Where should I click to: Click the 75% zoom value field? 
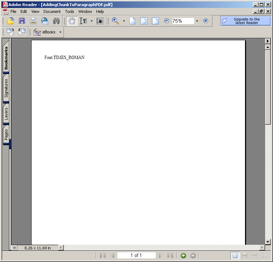[183, 21]
